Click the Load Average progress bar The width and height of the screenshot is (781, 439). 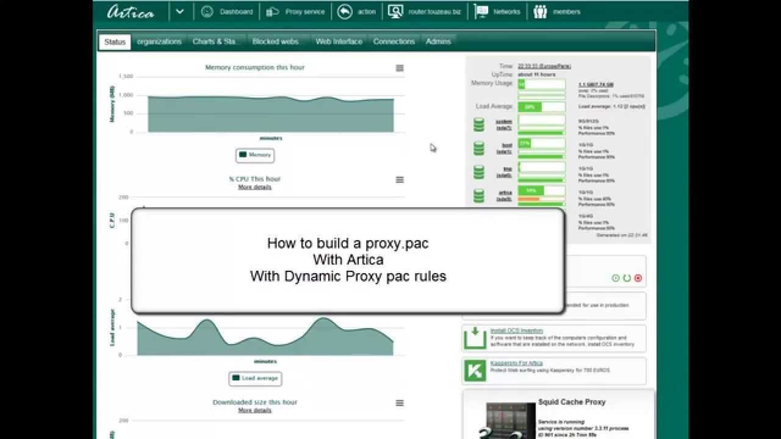541,107
